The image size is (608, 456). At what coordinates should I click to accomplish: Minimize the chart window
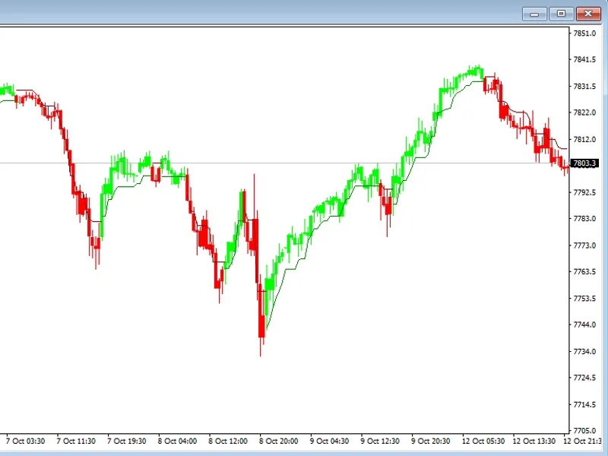point(534,14)
